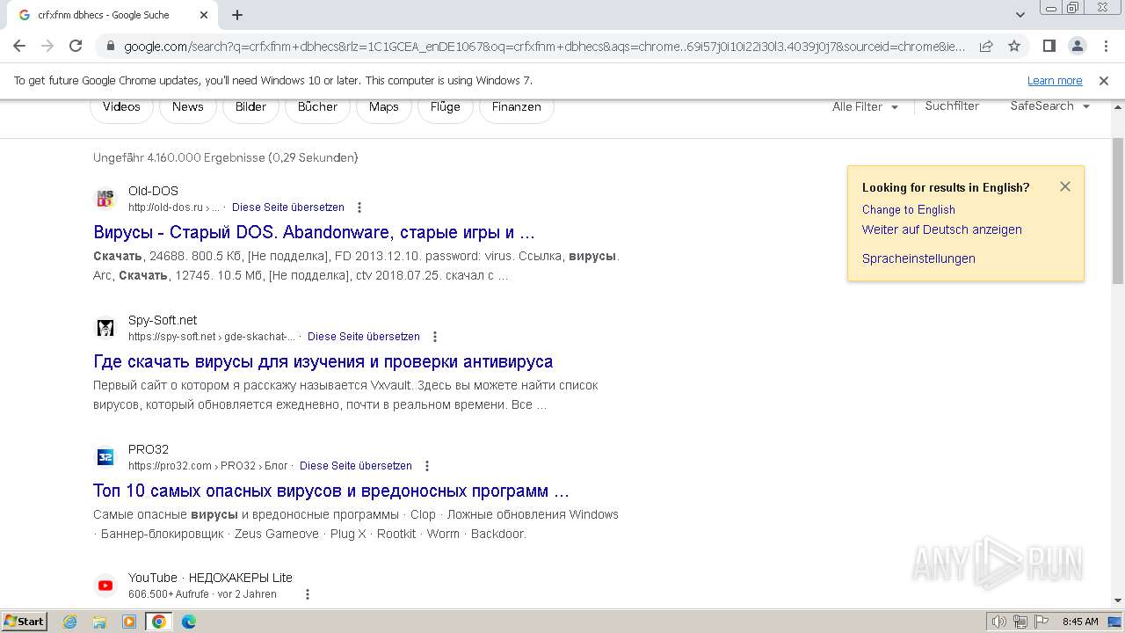Open the tab search dropdown arrow
1125x633 pixels.
(x=1020, y=15)
